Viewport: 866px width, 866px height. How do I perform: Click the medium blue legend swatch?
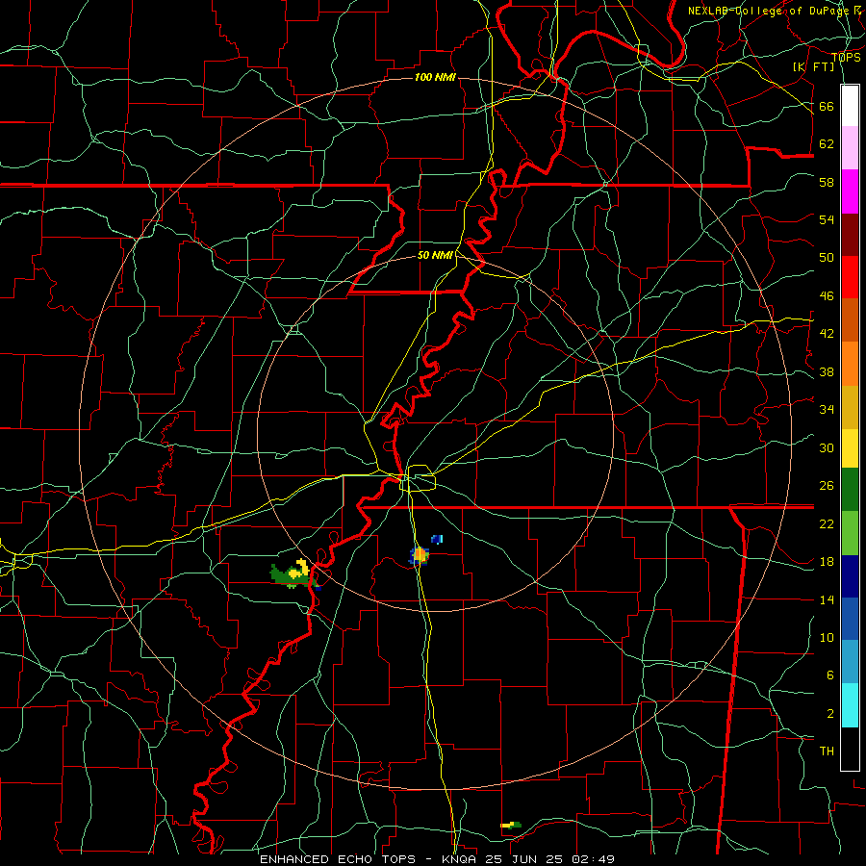[x=850, y=619]
